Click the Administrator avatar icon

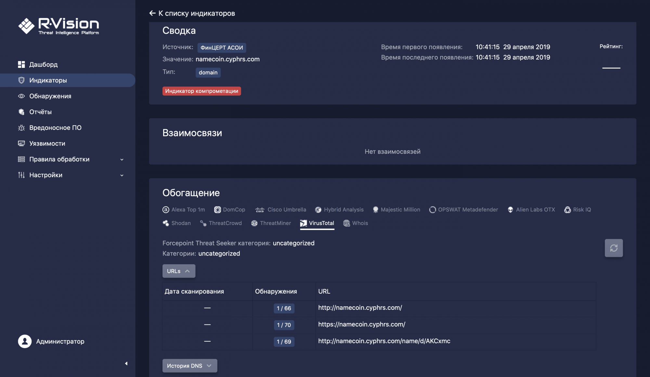(x=25, y=341)
